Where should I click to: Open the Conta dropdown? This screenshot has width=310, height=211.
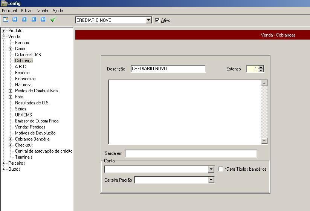point(211,169)
